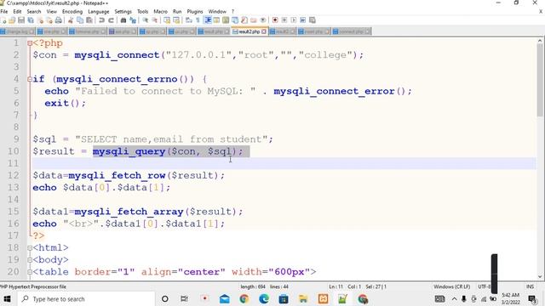
Task: Create a new document with the New icon
Action: [3, 20]
